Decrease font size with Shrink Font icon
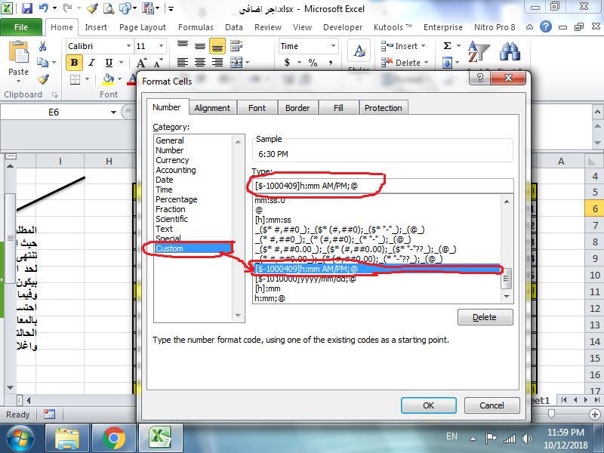The image size is (604, 453). [159, 63]
